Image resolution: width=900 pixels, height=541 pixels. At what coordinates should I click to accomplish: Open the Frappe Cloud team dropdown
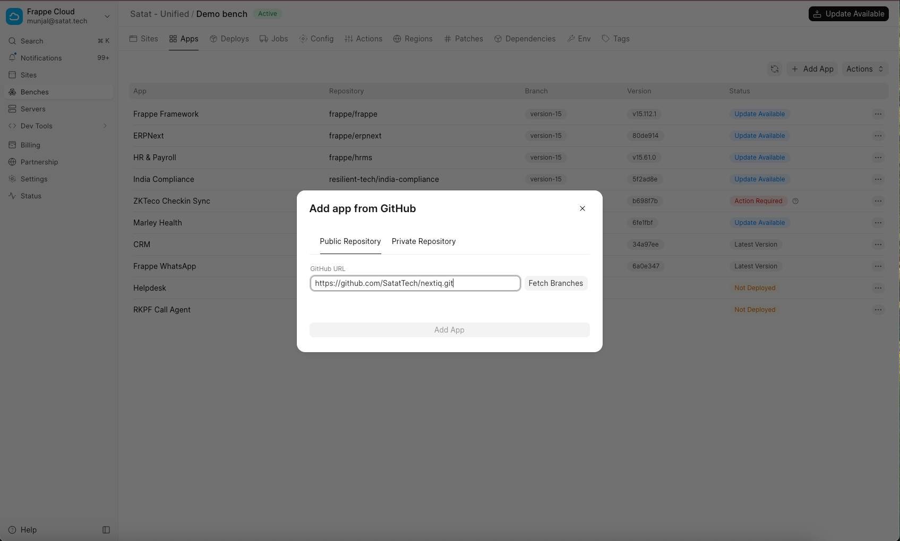tap(58, 16)
